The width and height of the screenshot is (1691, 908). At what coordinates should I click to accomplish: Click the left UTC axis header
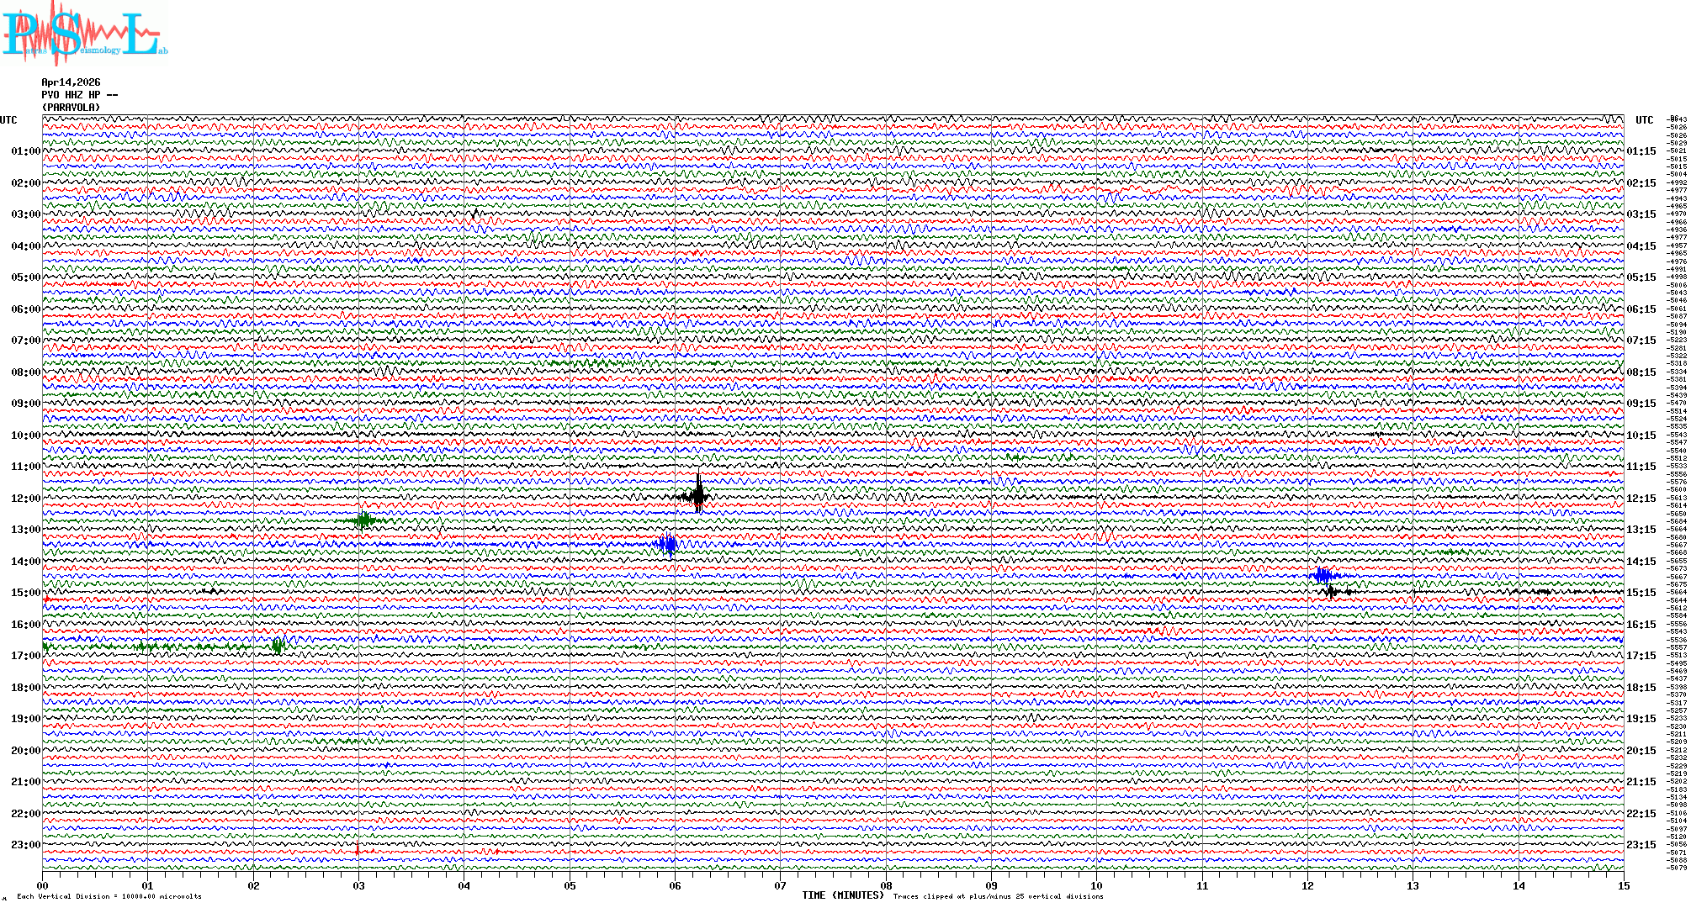(x=8, y=120)
